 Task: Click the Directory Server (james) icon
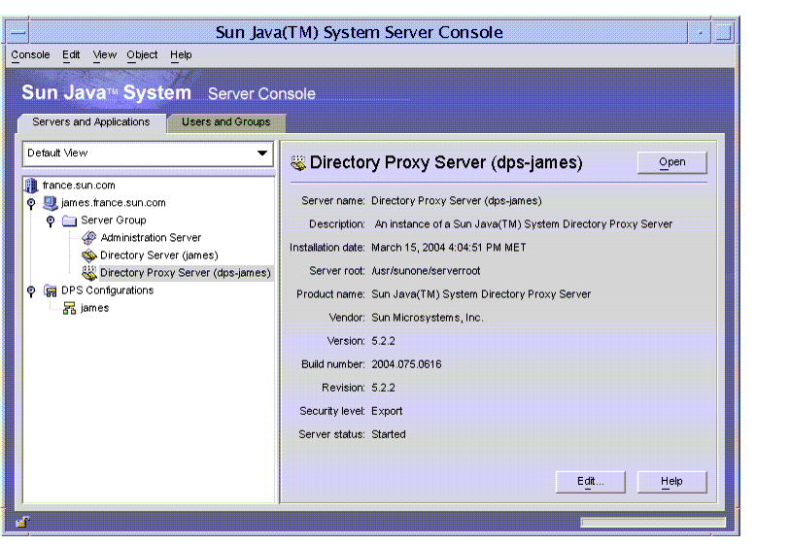pos(89,256)
